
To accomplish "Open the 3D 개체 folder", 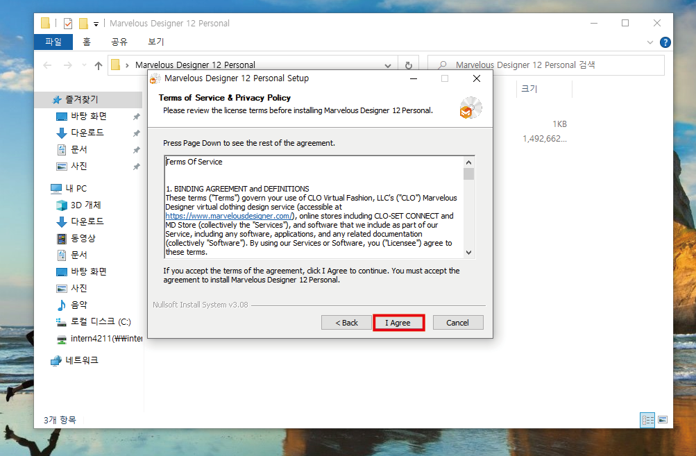I will pyautogui.click(x=85, y=205).
